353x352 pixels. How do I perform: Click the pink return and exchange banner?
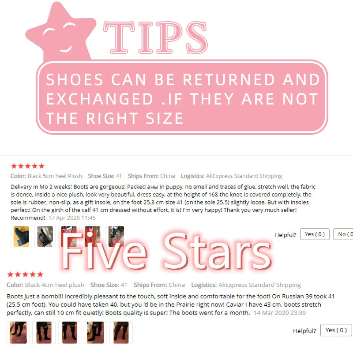[x=182, y=97]
